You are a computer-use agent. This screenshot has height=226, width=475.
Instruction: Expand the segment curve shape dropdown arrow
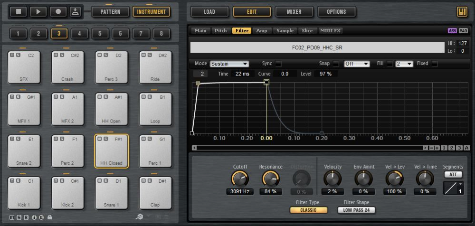[x=460, y=183]
